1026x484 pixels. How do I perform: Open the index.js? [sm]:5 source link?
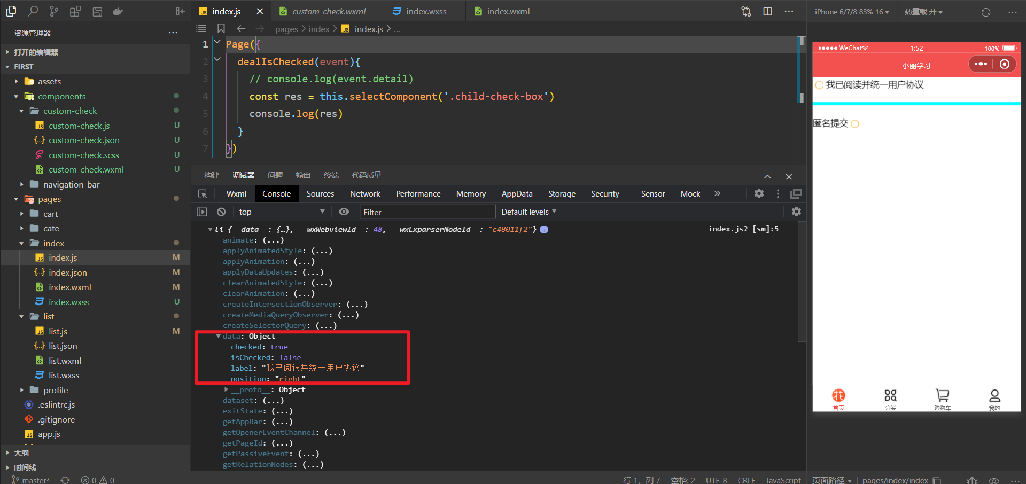pos(743,229)
